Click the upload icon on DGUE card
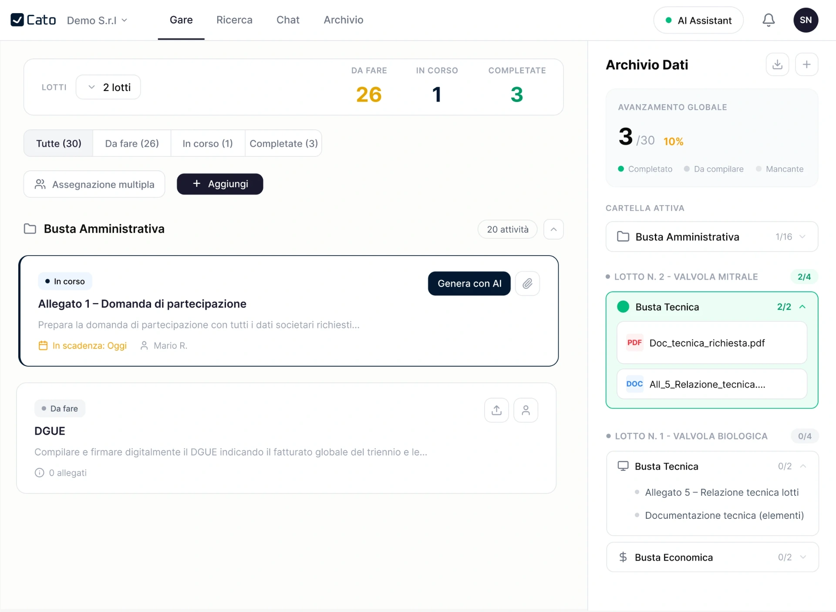 pyautogui.click(x=496, y=410)
